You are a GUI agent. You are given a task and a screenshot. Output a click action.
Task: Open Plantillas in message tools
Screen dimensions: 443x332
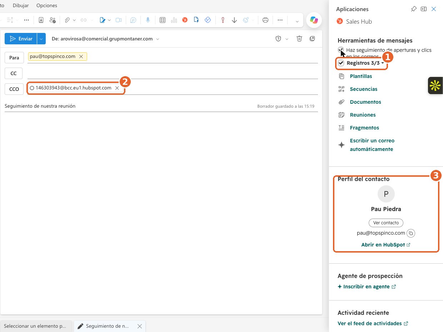[361, 76]
